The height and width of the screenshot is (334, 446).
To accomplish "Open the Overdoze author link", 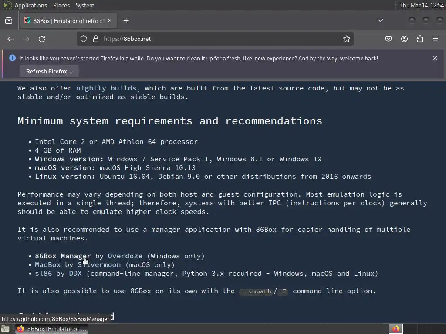I will 125,256.
